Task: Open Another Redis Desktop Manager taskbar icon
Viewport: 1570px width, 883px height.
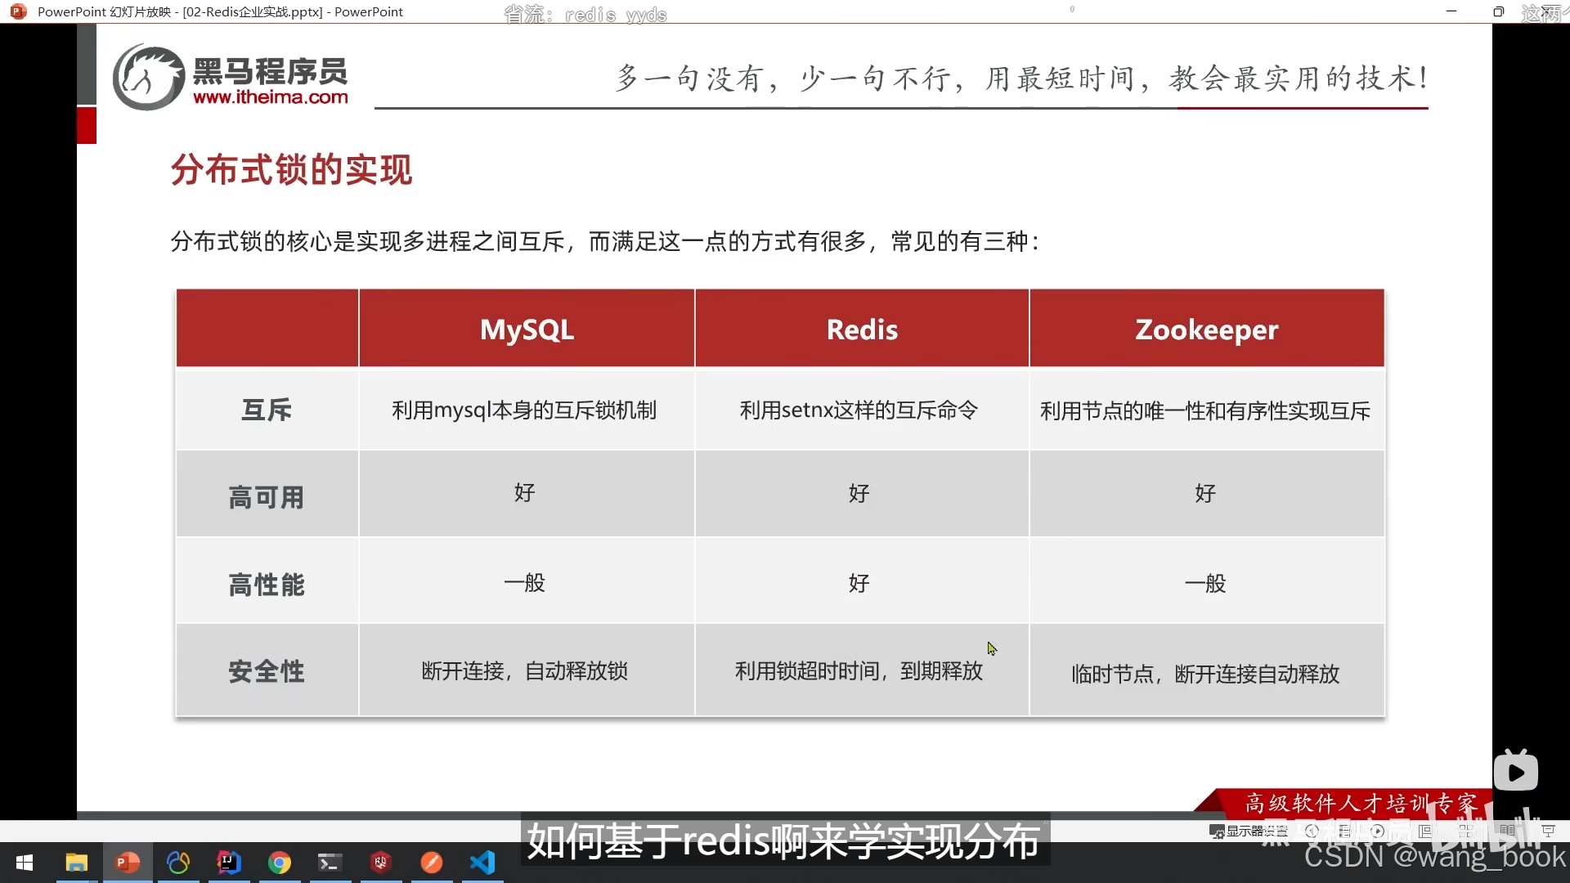Action: click(381, 863)
